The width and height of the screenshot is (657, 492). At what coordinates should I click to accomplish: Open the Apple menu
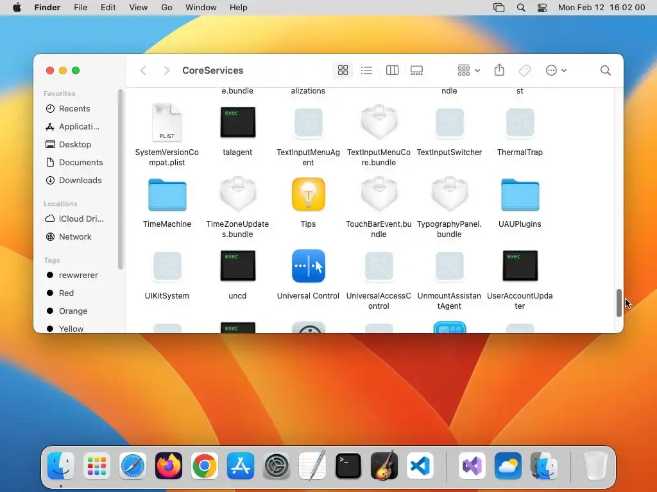point(17,8)
